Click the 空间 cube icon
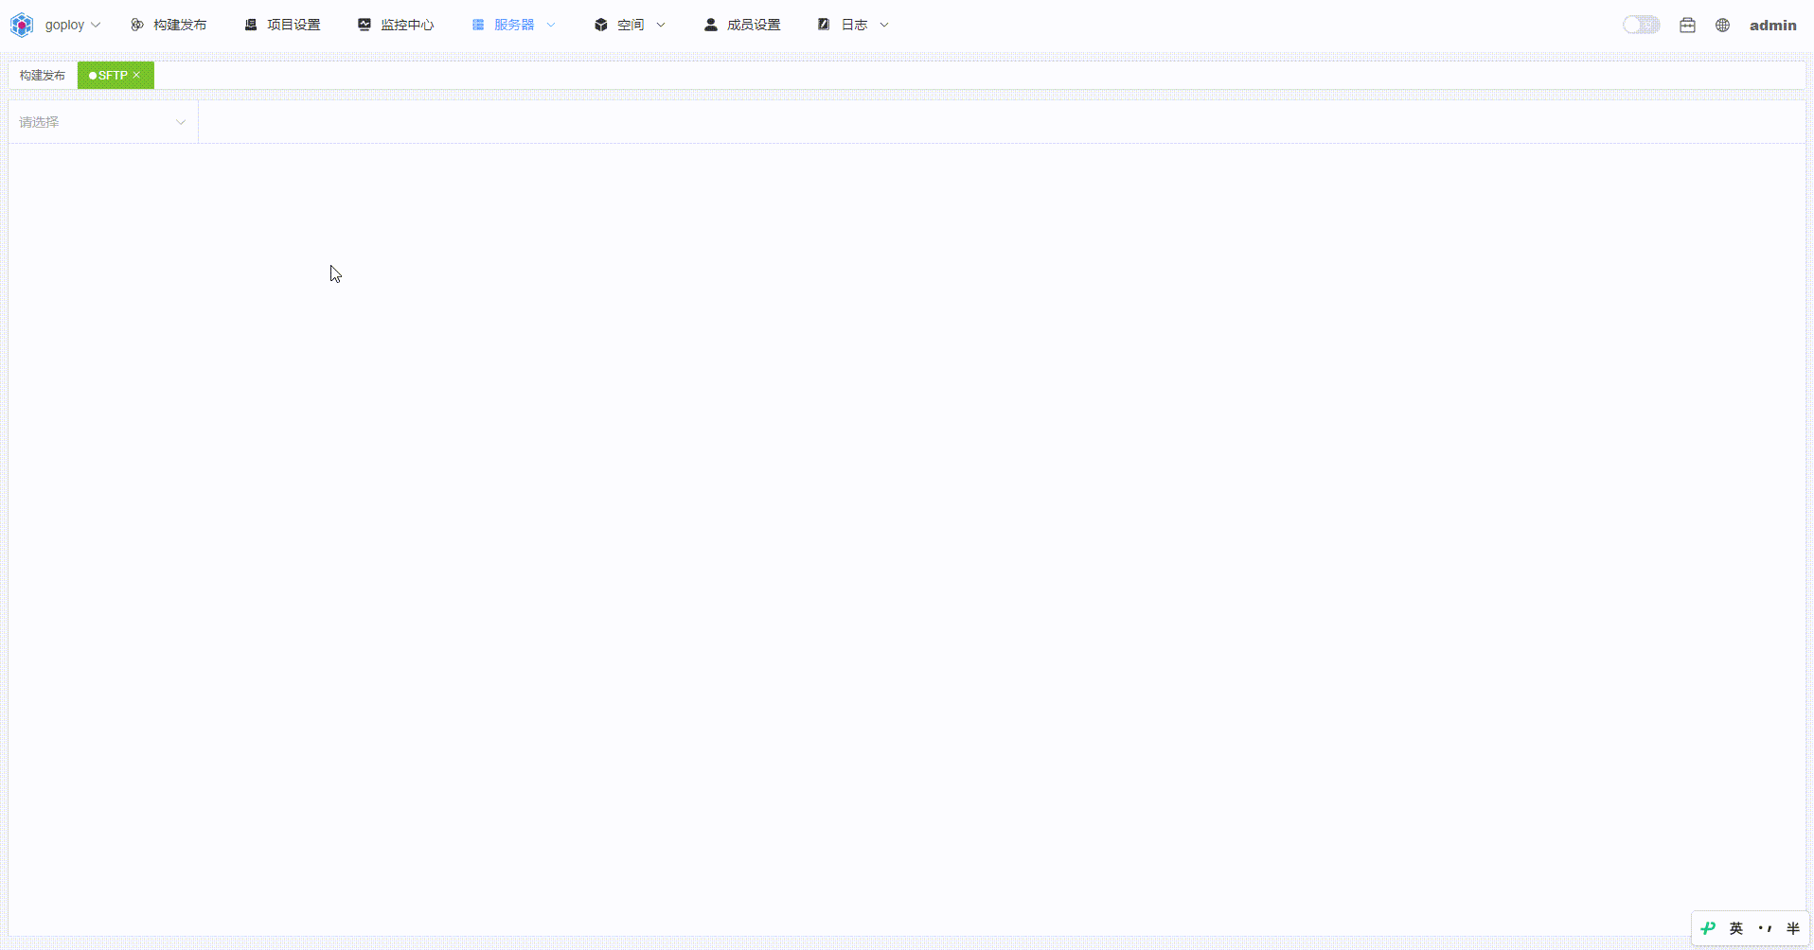Screen dimensions: 1814x950 coord(600,25)
